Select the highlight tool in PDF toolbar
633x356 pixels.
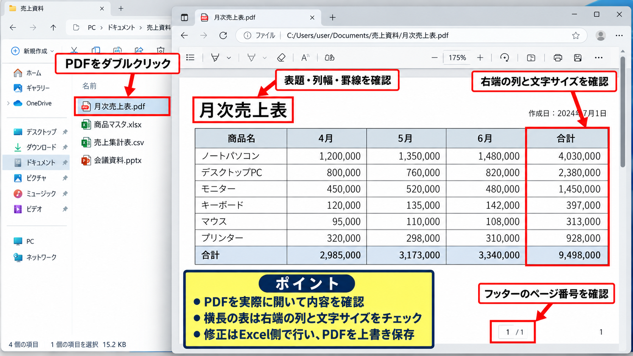click(x=251, y=58)
